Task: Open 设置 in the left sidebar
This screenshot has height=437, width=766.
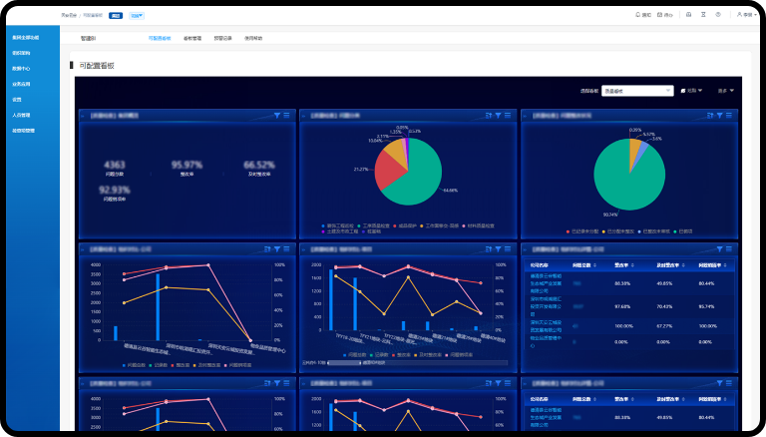Action: click(x=17, y=100)
